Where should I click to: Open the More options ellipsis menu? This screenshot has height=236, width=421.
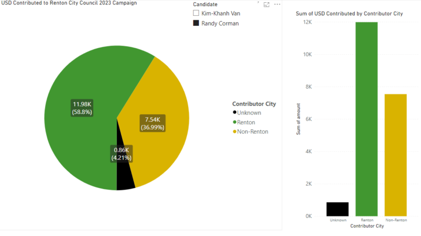[x=277, y=4]
